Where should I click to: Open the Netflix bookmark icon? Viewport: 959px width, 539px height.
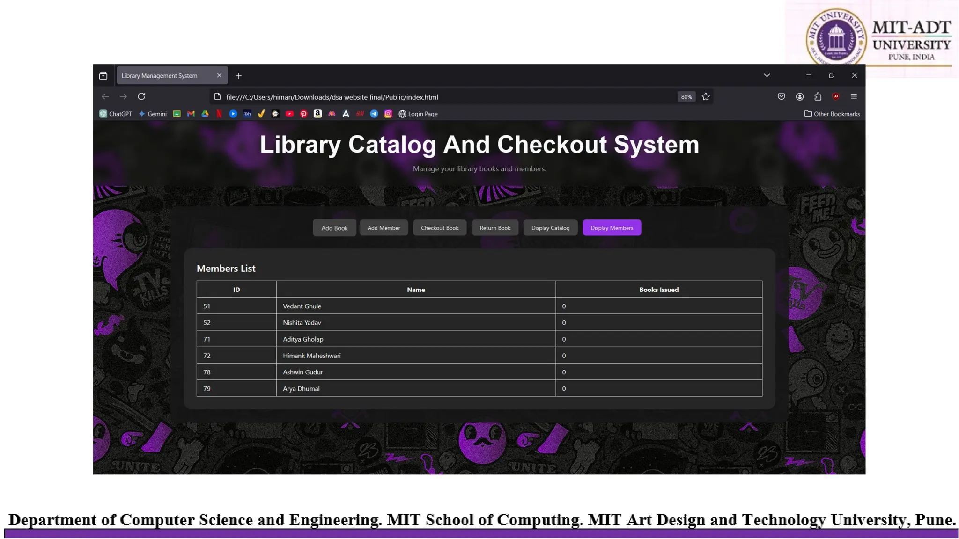219,114
